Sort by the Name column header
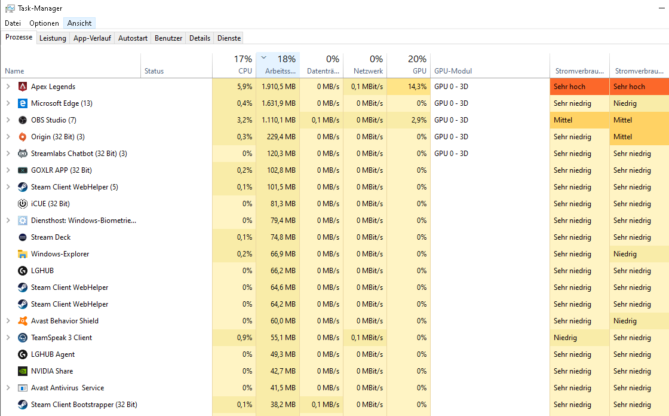The image size is (669, 416). [70, 65]
